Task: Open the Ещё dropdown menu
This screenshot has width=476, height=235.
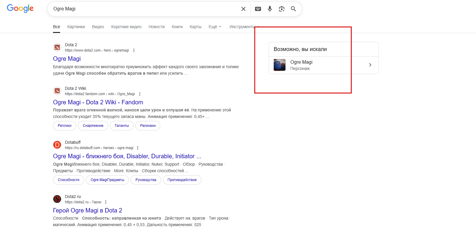Action: pos(215,27)
